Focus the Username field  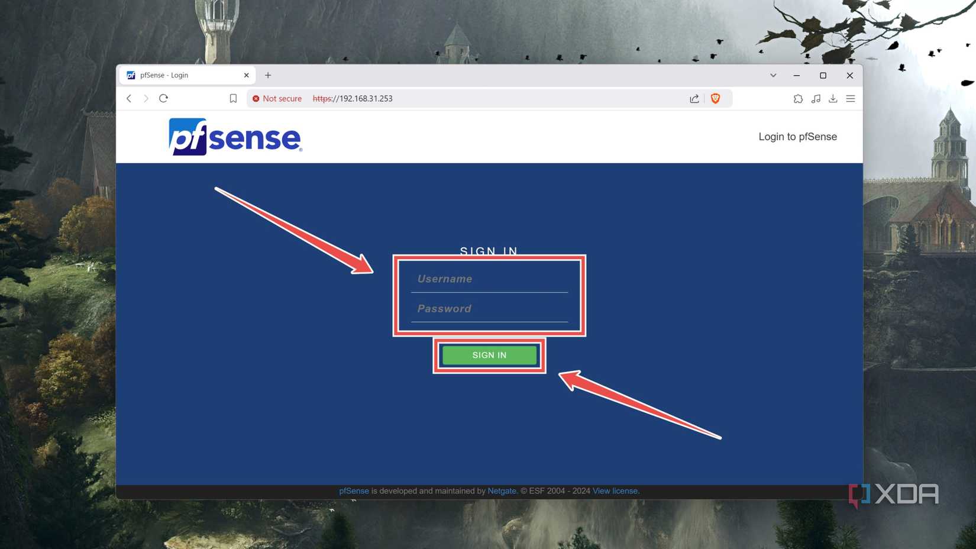click(x=489, y=279)
